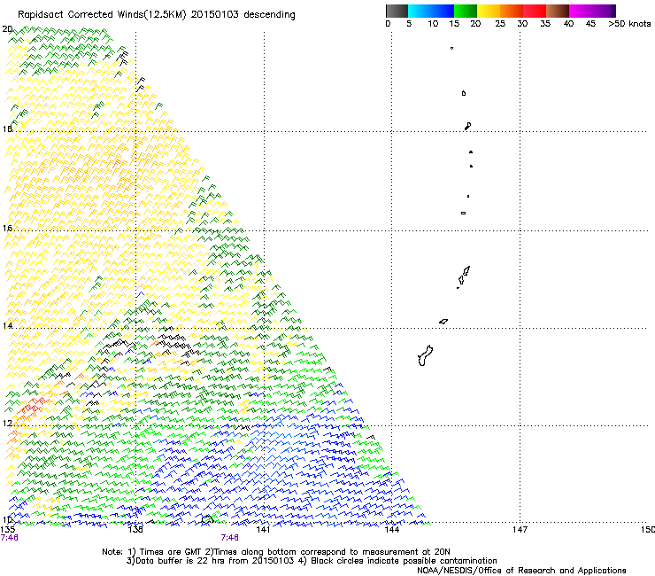Click the "147" longitude axis label
655x576 pixels.
coord(520,530)
